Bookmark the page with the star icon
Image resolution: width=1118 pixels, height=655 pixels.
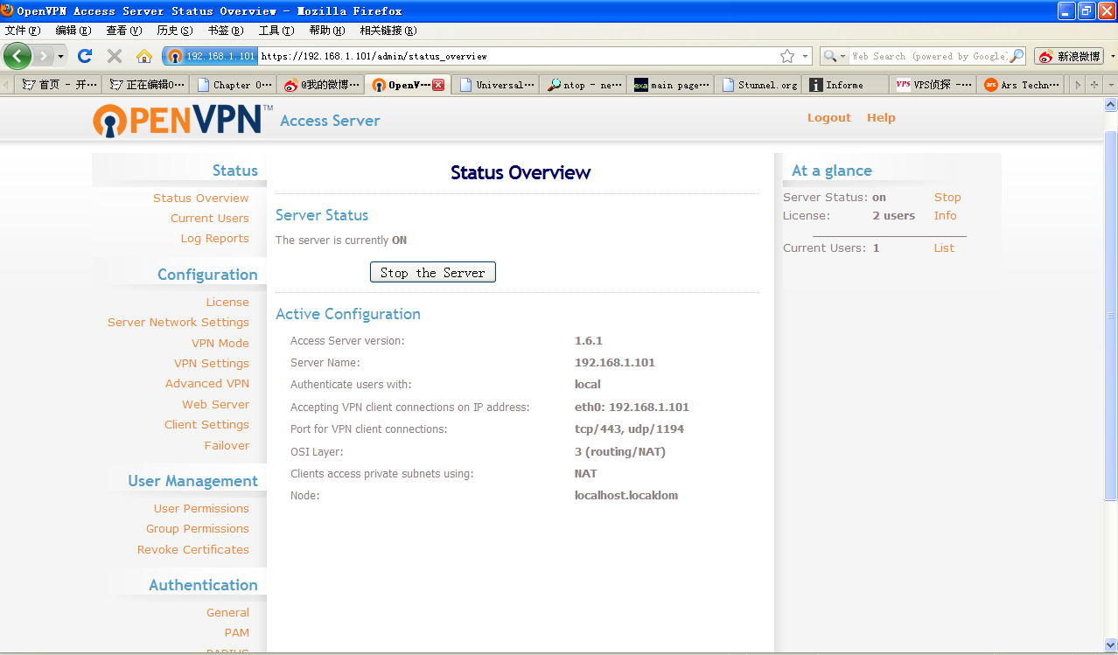point(787,56)
